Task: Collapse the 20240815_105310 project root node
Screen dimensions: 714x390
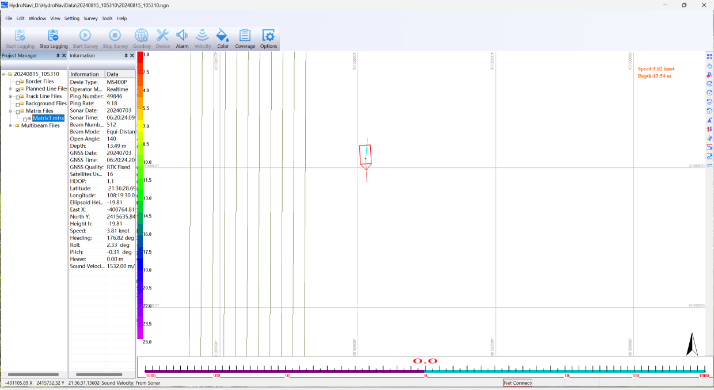Action: click(3, 74)
